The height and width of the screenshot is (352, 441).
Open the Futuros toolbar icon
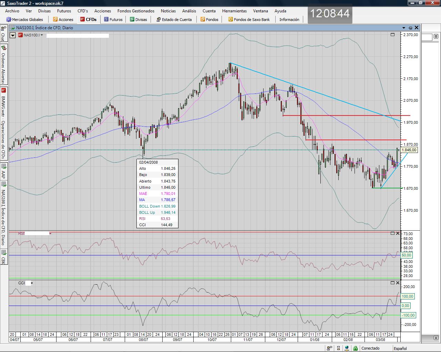pos(106,20)
